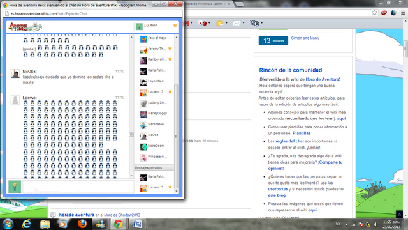Screen dimensions: 408x230
Task: Open Muro de Shadow2013 link
Action: tap(122, 215)
